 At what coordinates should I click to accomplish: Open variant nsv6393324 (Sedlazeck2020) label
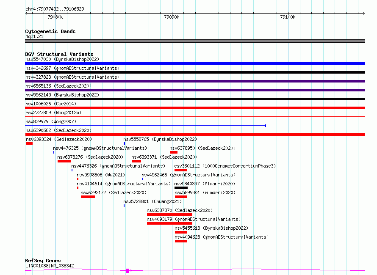[59, 139]
